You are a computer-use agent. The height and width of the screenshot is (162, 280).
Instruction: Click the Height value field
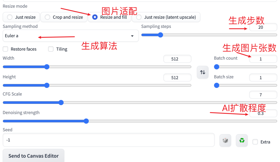pyautogui.click(x=177, y=78)
